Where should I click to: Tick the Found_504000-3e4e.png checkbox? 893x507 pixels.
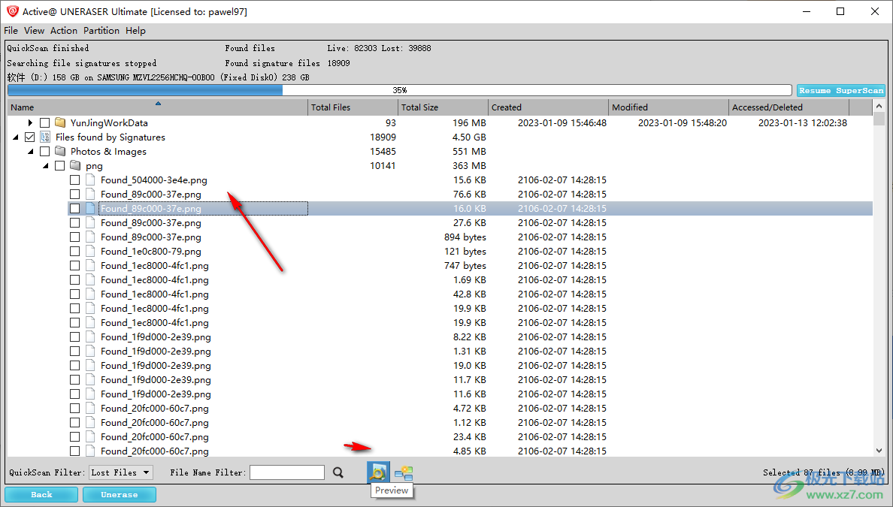click(74, 180)
